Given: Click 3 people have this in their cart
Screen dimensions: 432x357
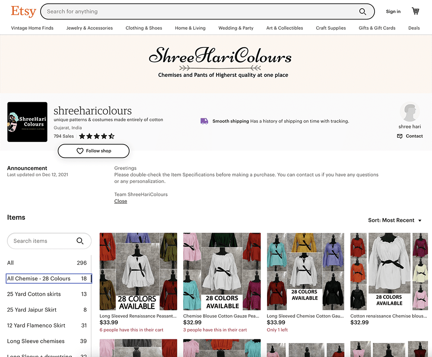Looking at the screenshot, I should point(215,330).
